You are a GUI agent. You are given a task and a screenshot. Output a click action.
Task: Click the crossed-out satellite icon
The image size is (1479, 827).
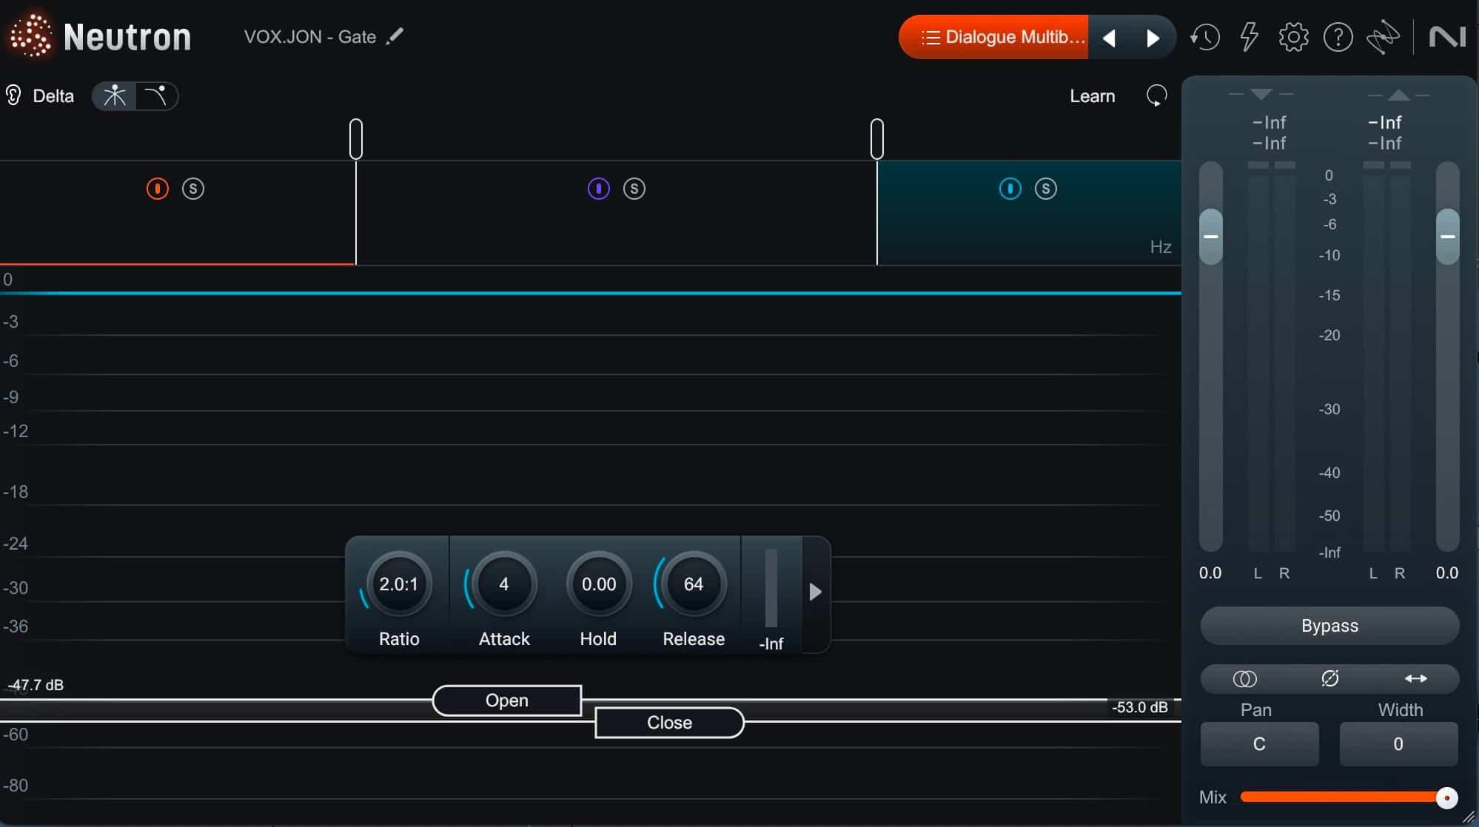[1383, 37]
